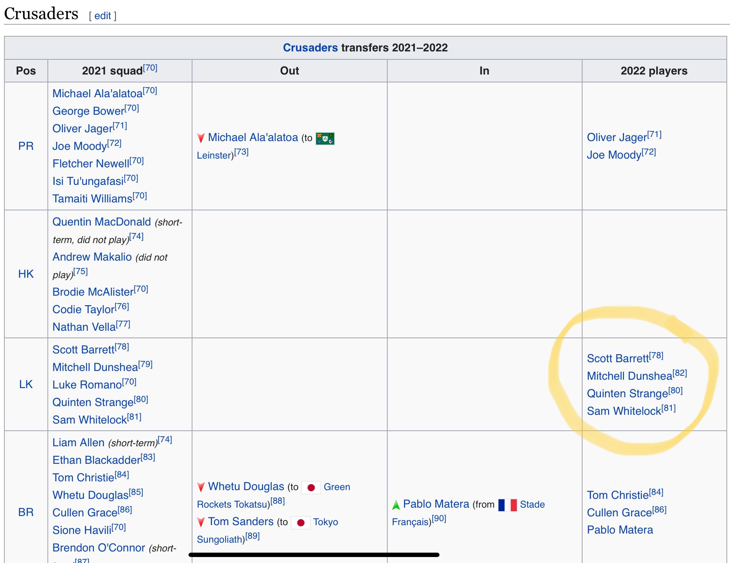Click the French flag beside Stade Français
Image resolution: width=730 pixels, height=563 pixels.
click(508, 505)
